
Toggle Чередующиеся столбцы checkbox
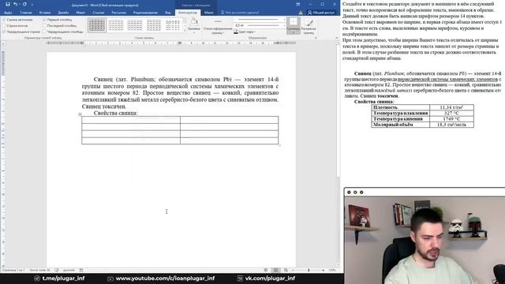[x=44, y=32]
